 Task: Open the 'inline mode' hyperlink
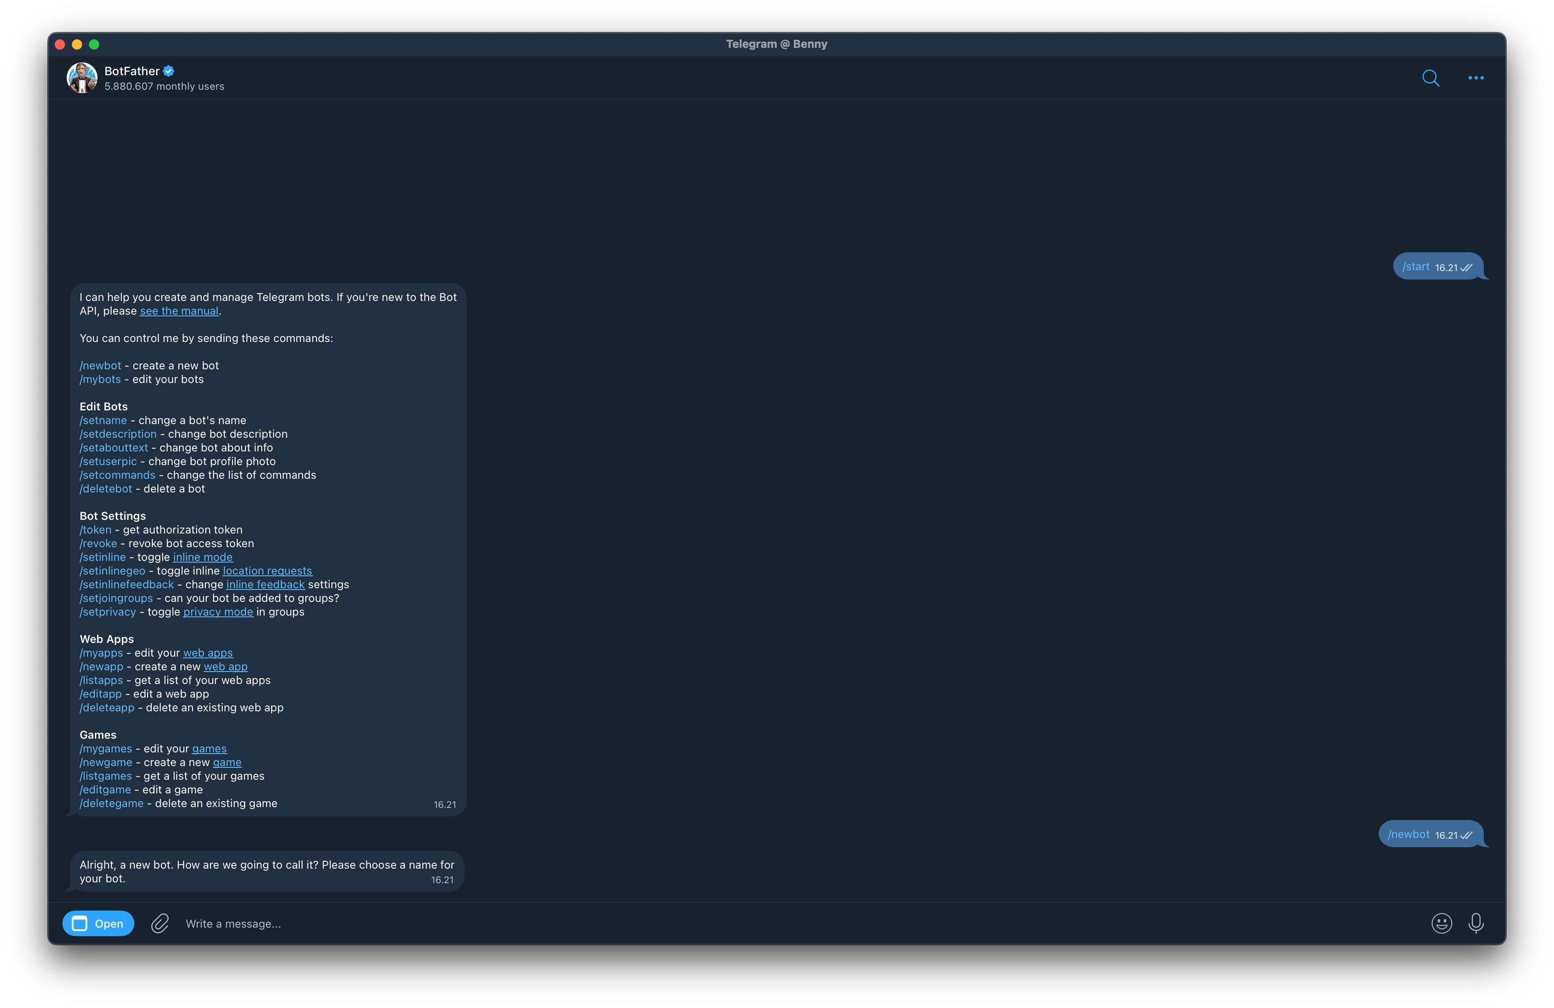pyautogui.click(x=202, y=557)
